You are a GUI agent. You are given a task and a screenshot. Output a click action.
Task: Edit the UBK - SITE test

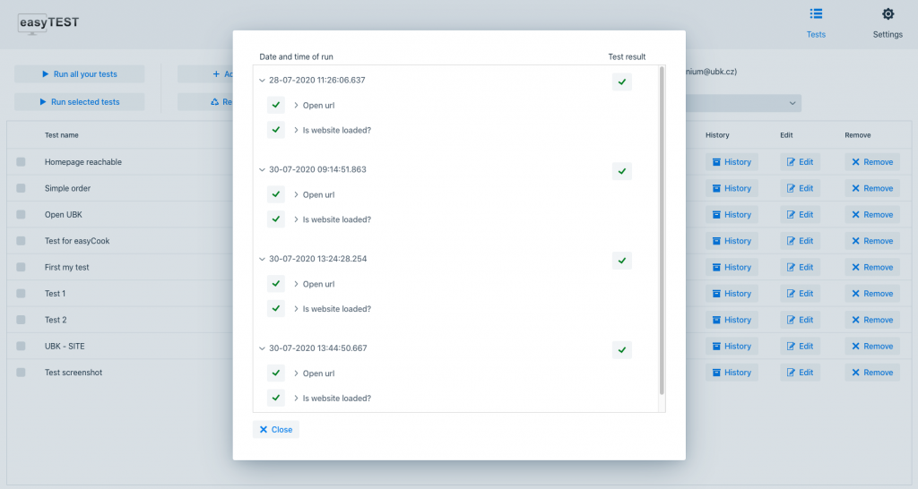point(800,347)
